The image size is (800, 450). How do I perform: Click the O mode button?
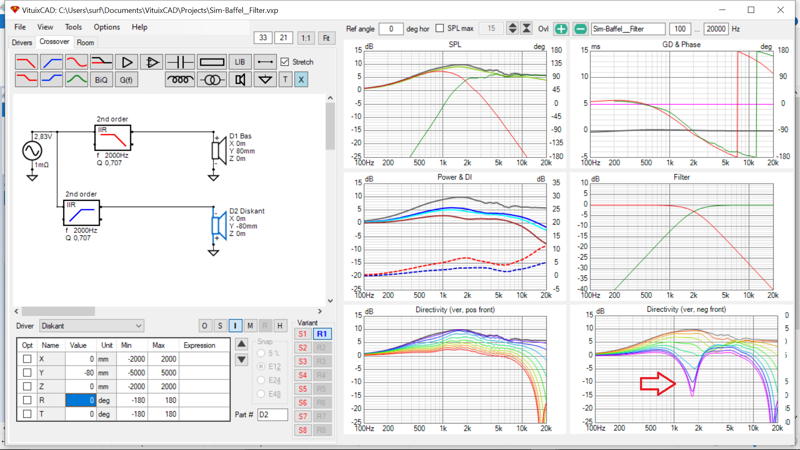(x=205, y=326)
